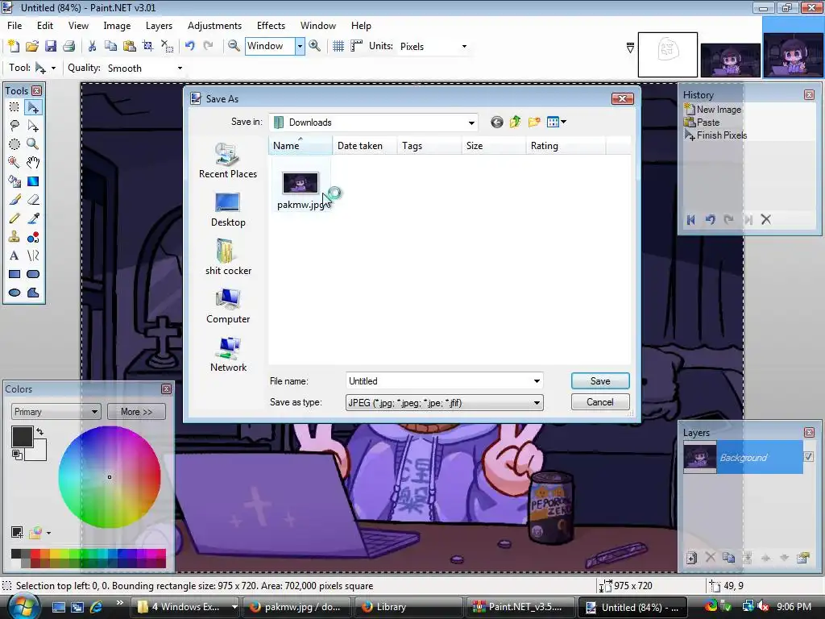Pick the Paintbrush tool
This screenshot has width=825, height=619.
tap(15, 200)
